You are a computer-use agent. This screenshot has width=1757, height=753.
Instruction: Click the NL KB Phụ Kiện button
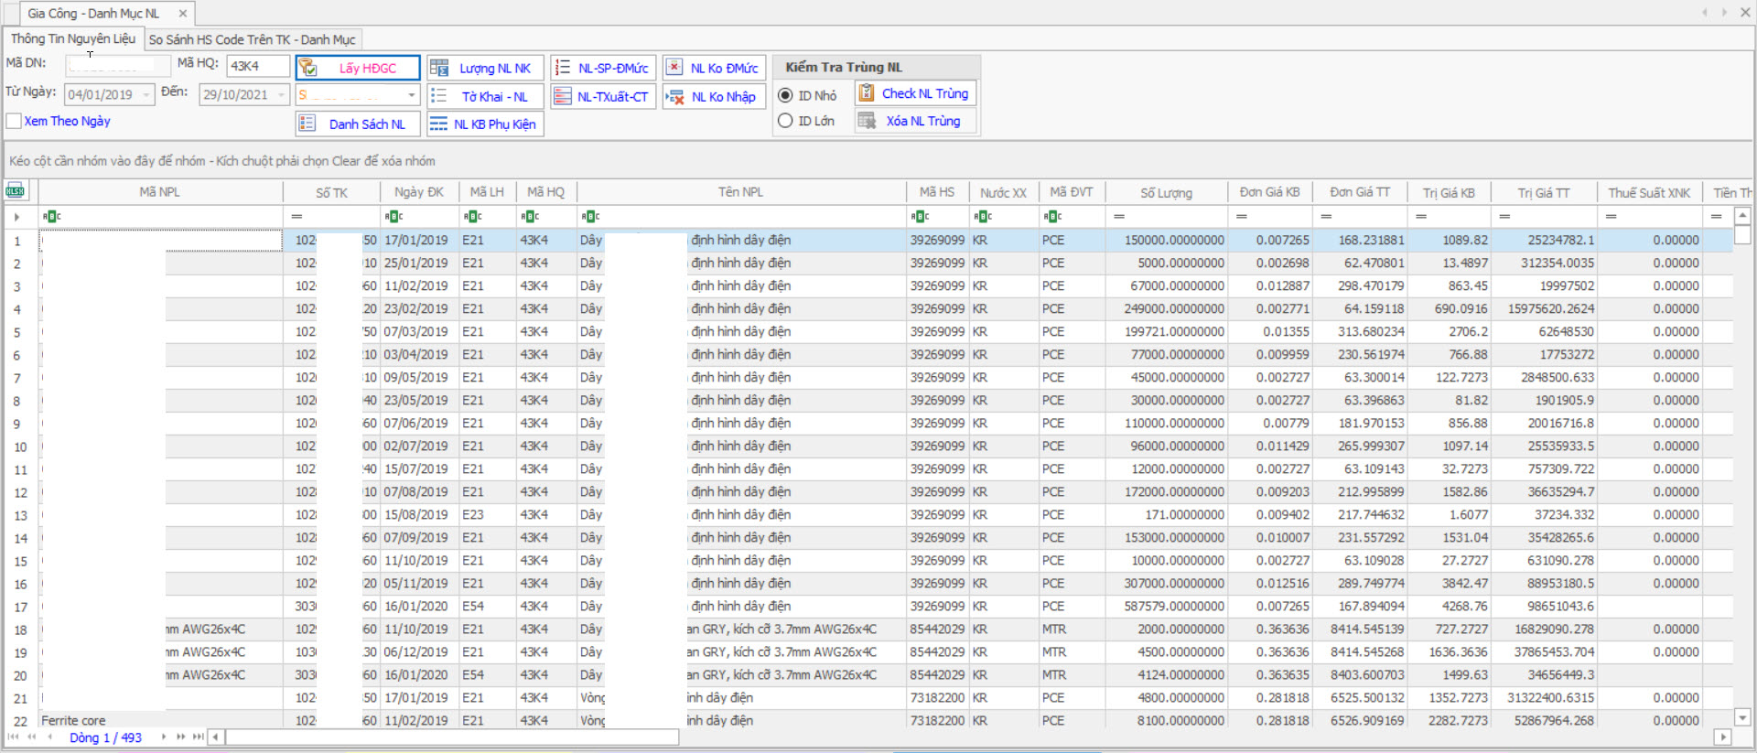pos(485,124)
